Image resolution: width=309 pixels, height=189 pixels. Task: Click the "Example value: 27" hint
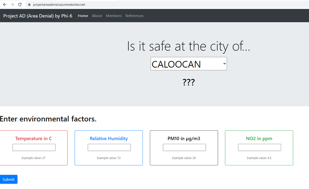[34, 158]
